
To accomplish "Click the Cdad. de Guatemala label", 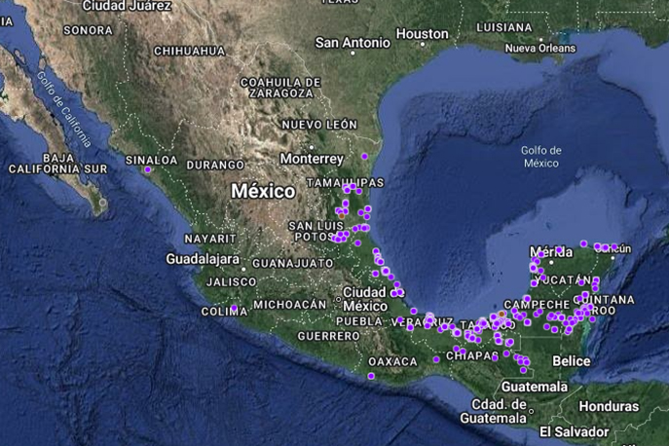I will (x=494, y=411).
